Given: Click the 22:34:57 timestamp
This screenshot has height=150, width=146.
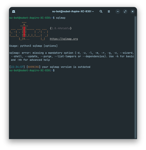Looking at the screenshot, I should click(17, 67).
